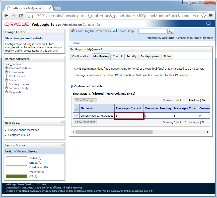Expand the Domain Partitions tree node

pos(6,68)
